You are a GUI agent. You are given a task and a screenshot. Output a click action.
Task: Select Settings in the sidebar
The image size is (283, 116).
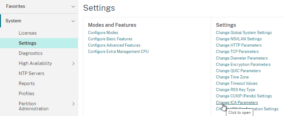tap(28, 43)
